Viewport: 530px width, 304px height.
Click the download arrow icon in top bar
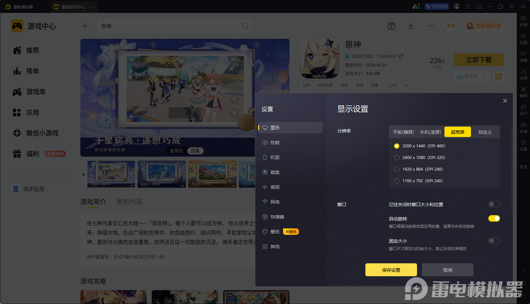411,26
